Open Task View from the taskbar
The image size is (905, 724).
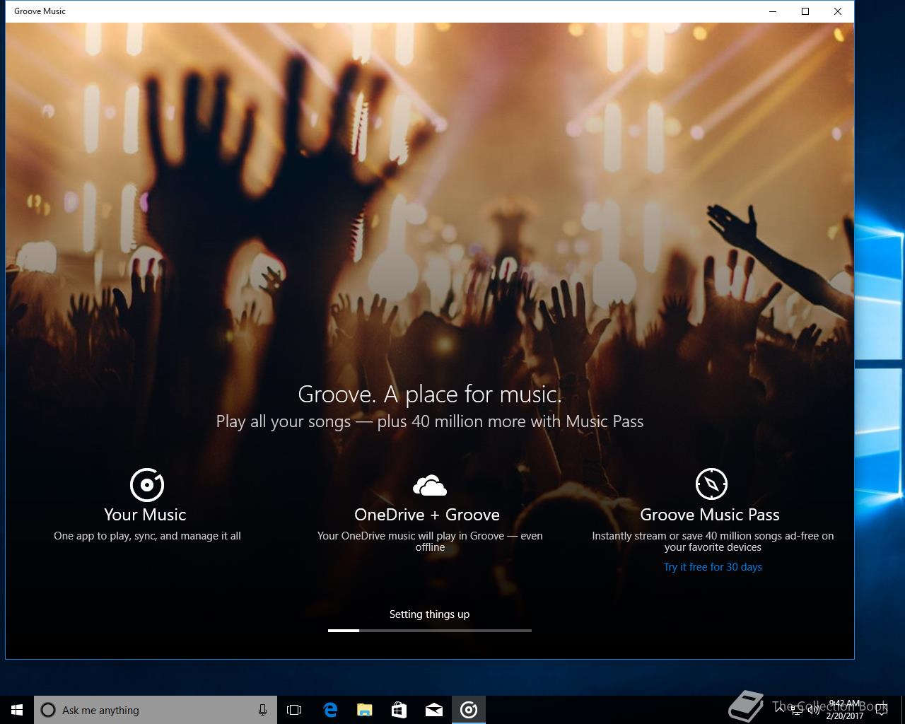coord(294,710)
